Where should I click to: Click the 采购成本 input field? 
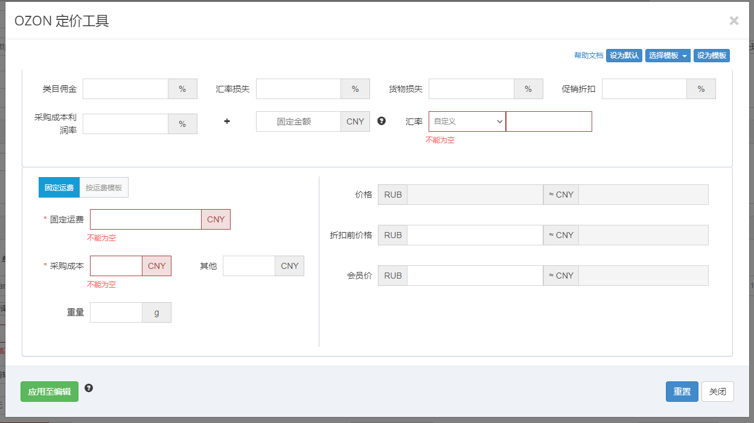116,266
